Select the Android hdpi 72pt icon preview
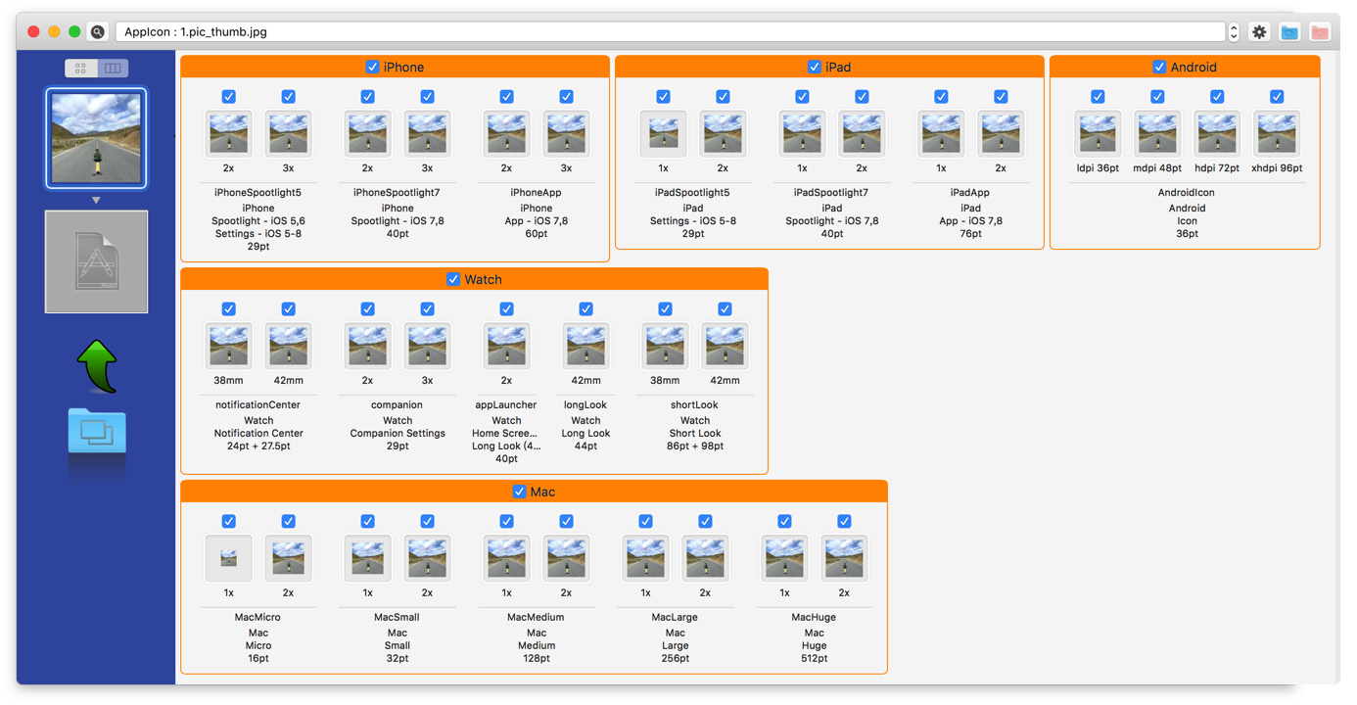Screen dimensions: 1357x705 (x=1217, y=133)
